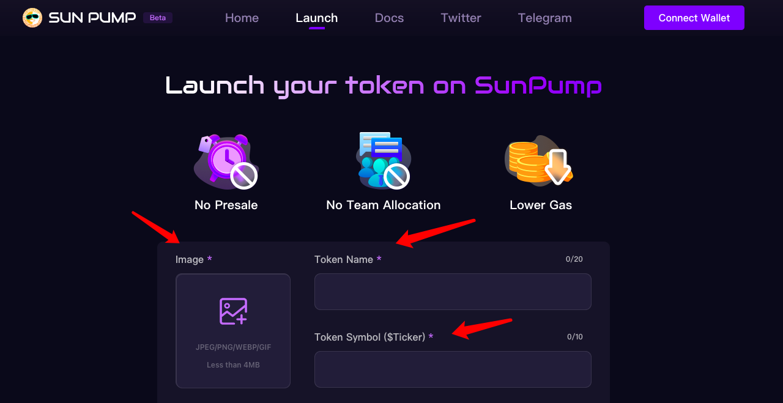Click the add-image upload icon
Viewport: 783px width, 403px height.
click(x=233, y=311)
